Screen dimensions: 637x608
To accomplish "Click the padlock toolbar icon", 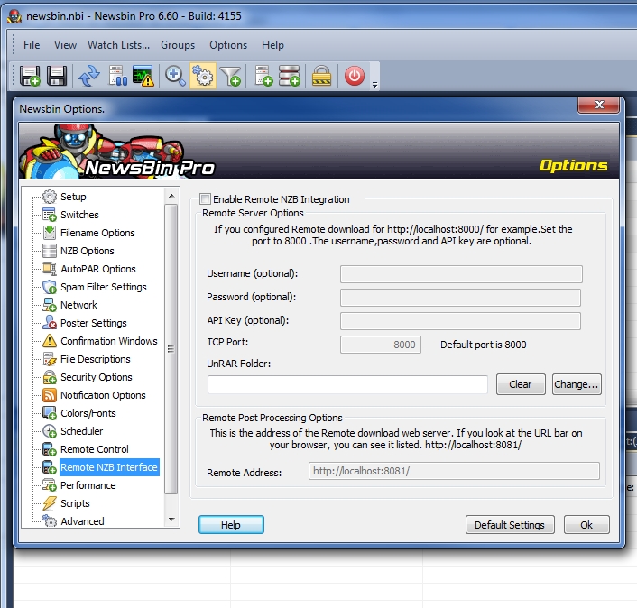I will point(322,76).
